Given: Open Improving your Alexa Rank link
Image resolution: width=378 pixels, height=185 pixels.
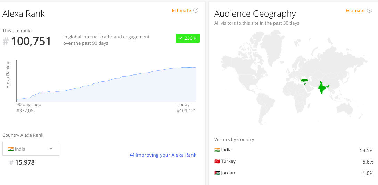Looking at the screenshot, I should [166, 155].
